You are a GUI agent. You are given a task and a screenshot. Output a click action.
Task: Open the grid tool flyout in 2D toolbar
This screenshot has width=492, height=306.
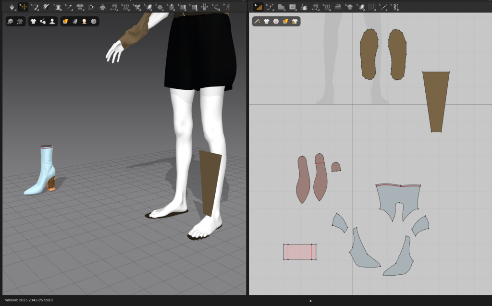(x=327, y=7)
